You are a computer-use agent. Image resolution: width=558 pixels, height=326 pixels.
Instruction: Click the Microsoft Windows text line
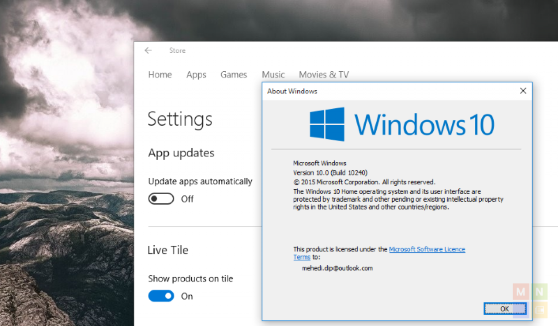tap(320, 163)
